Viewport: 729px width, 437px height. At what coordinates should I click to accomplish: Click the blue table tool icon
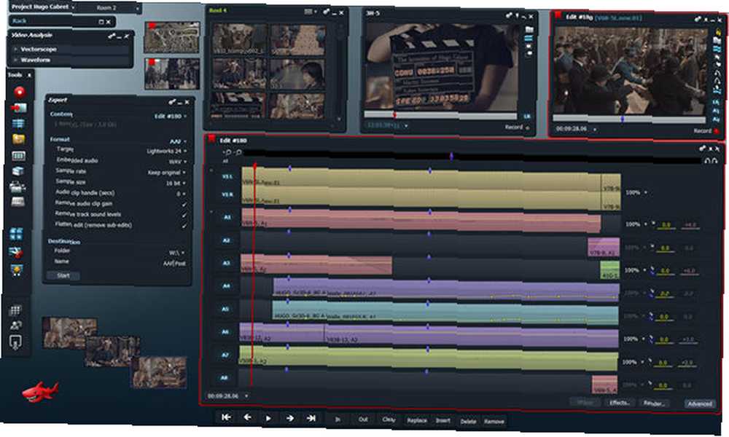(x=18, y=124)
